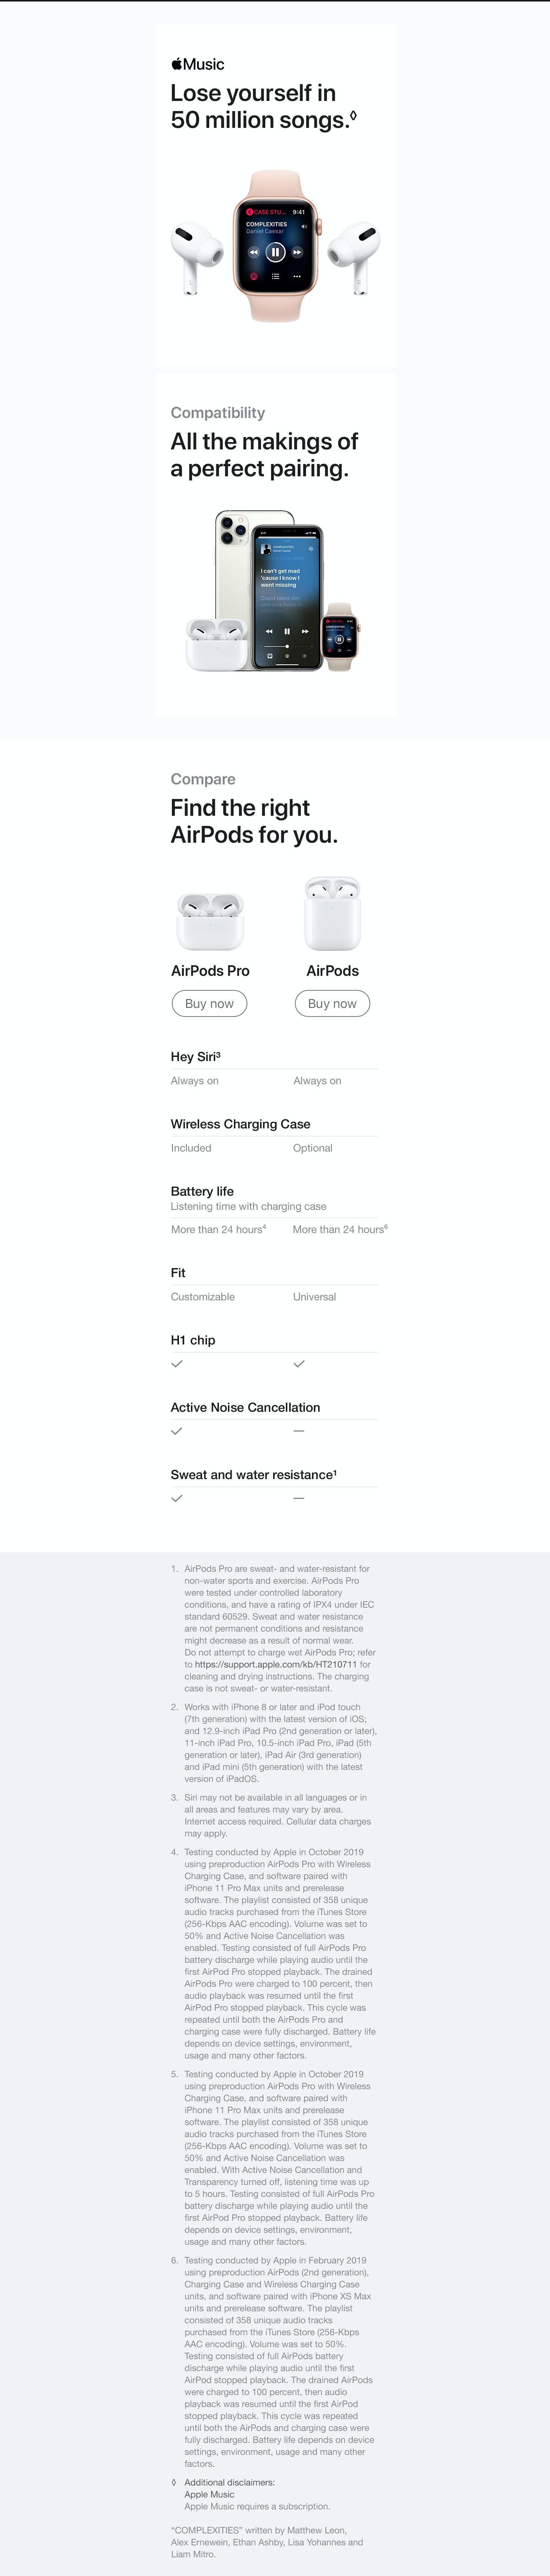Click Buy now under AirPods Pro
Image resolution: width=550 pixels, height=2576 pixels.
[x=209, y=1003]
